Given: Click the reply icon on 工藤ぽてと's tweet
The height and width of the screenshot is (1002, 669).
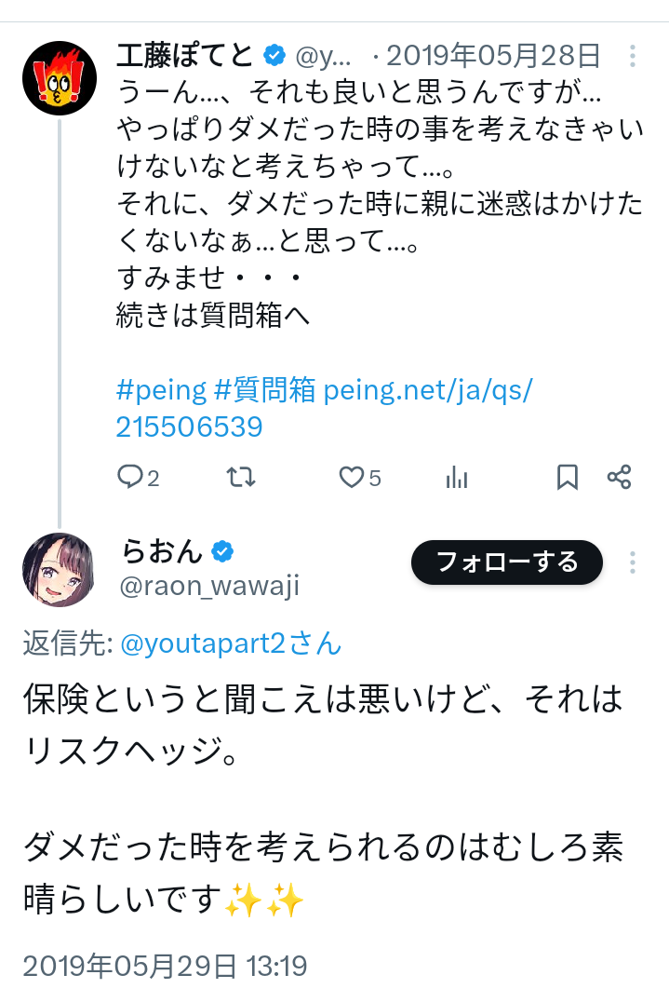Looking at the screenshot, I should [x=128, y=478].
